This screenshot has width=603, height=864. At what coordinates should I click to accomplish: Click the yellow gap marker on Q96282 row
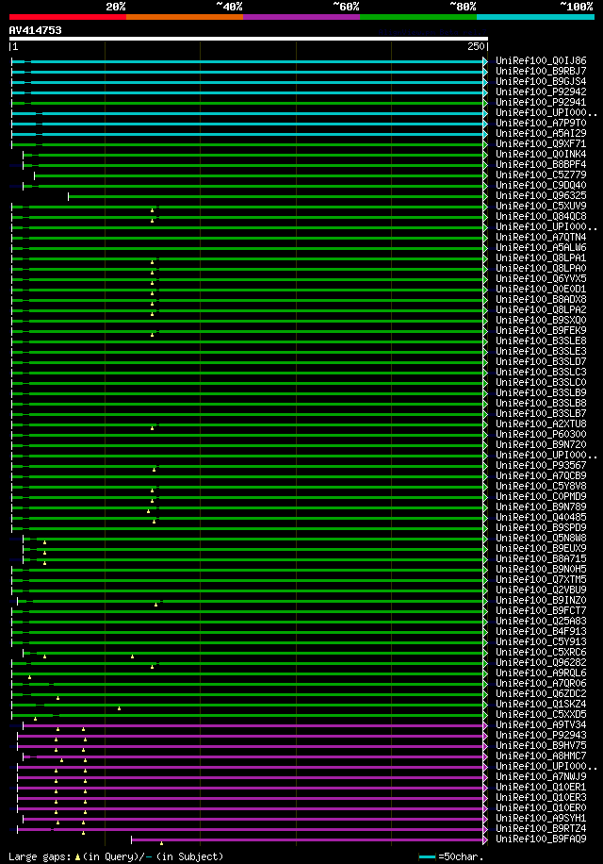point(153,667)
